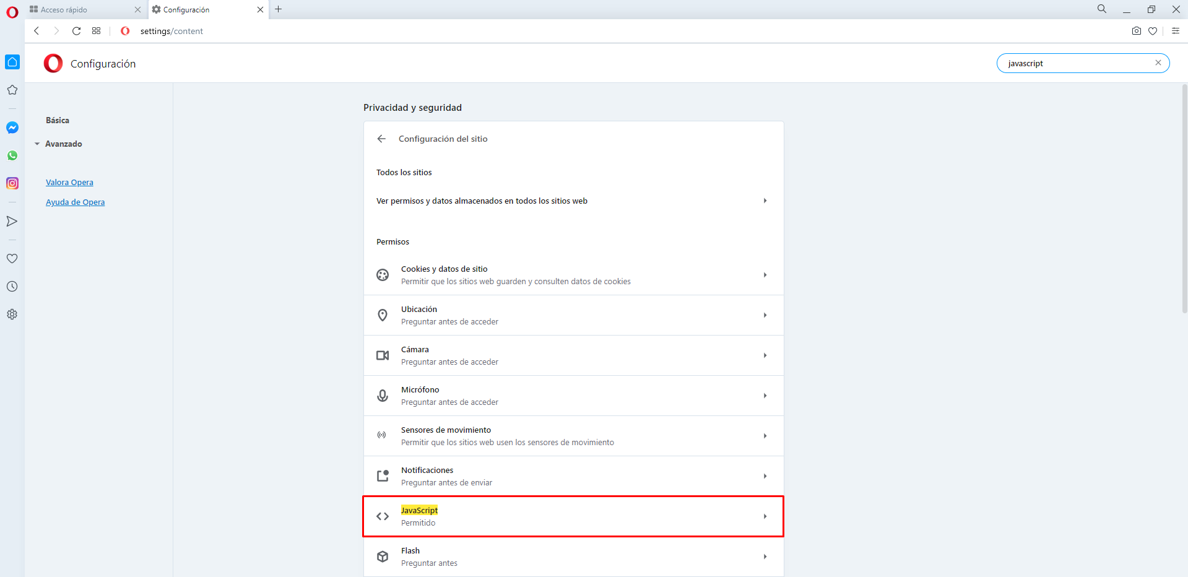Expand the Cámara row arrow
1188x577 pixels.
(765, 355)
